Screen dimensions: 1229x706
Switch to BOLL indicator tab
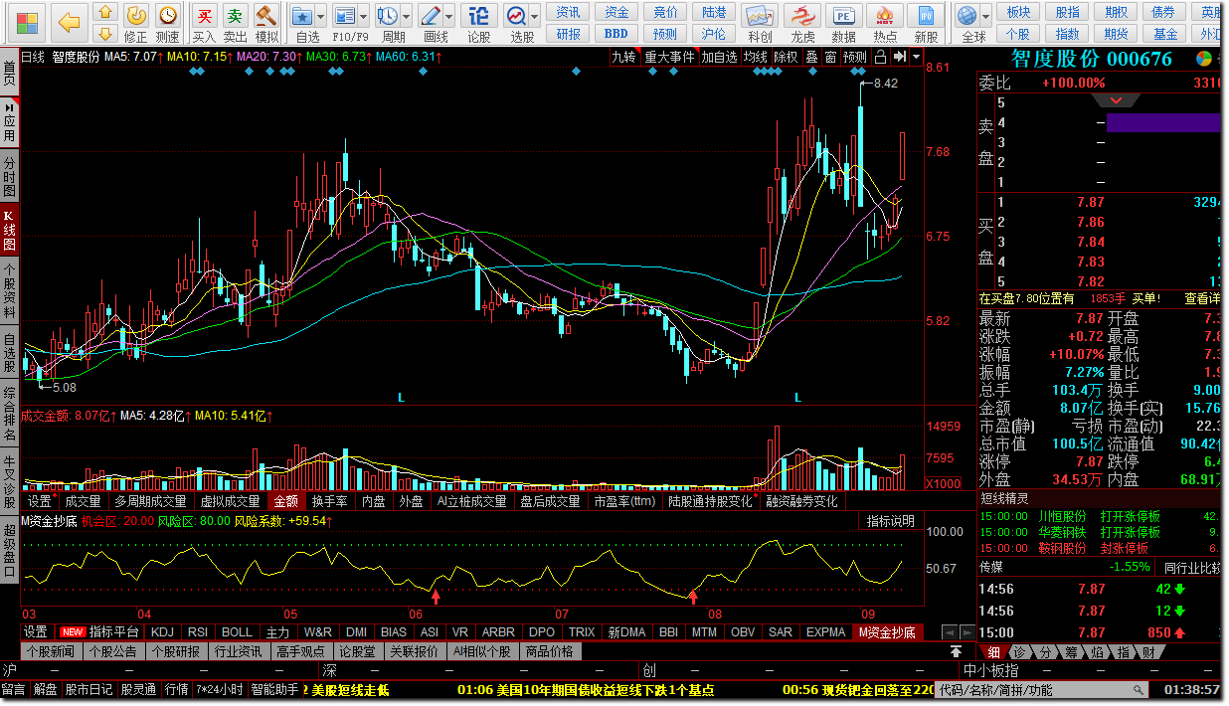[237, 632]
